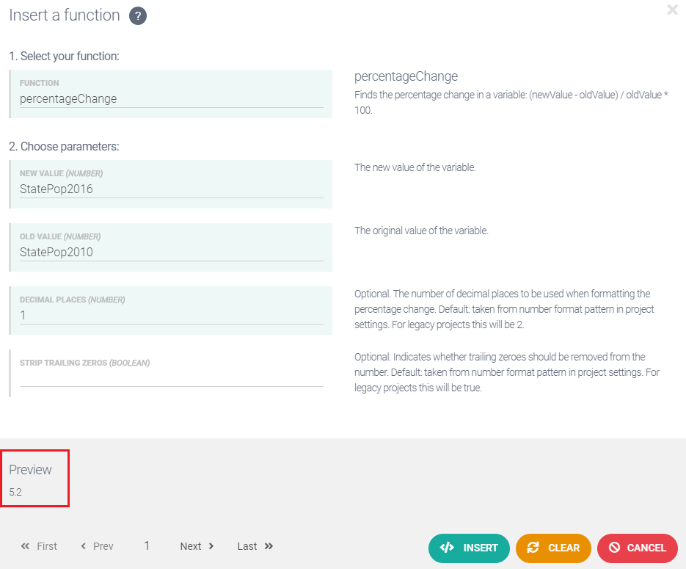Click the right chevron beside Next

click(211, 546)
